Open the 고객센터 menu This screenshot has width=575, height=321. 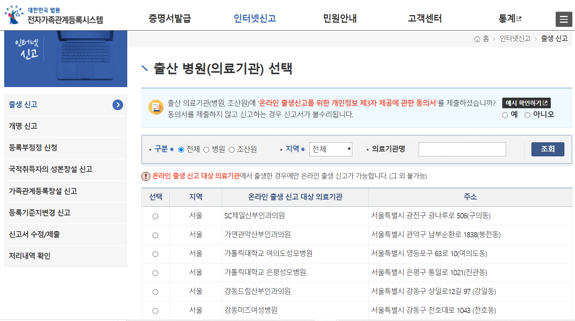(425, 18)
